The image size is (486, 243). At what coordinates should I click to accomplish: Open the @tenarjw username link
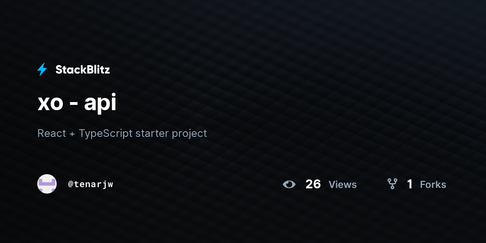[91, 184]
